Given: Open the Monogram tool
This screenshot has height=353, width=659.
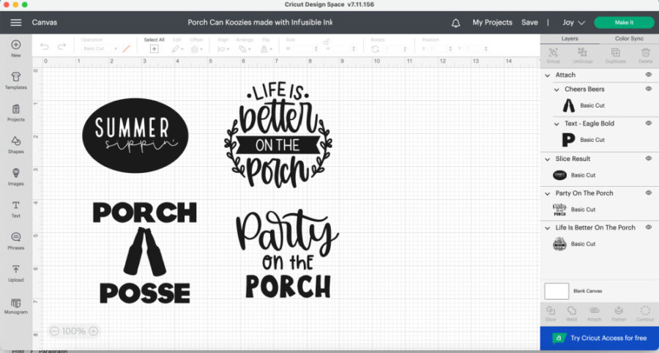Looking at the screenshot, I should [15, 304].
